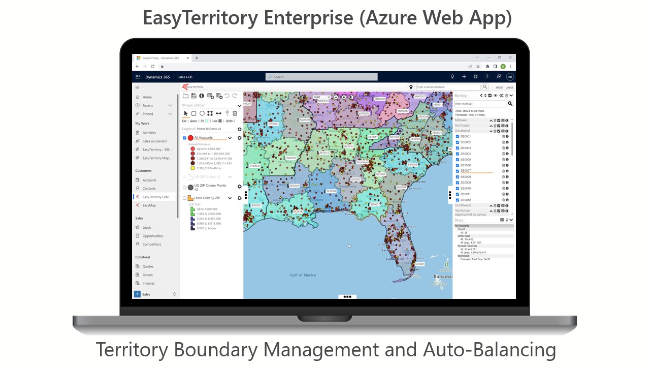This screenshot has height=366, width=650.
Task: Open the road map style dropdown
Action: point(321,97)
